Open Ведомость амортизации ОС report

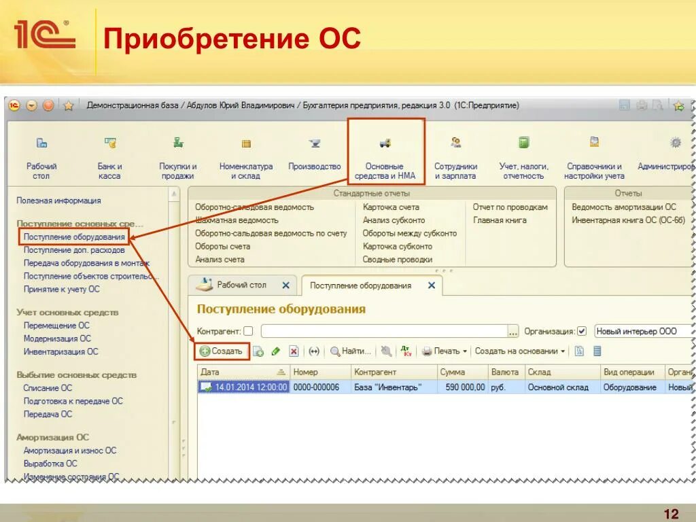pyautogui.click(x=624, y=207)
